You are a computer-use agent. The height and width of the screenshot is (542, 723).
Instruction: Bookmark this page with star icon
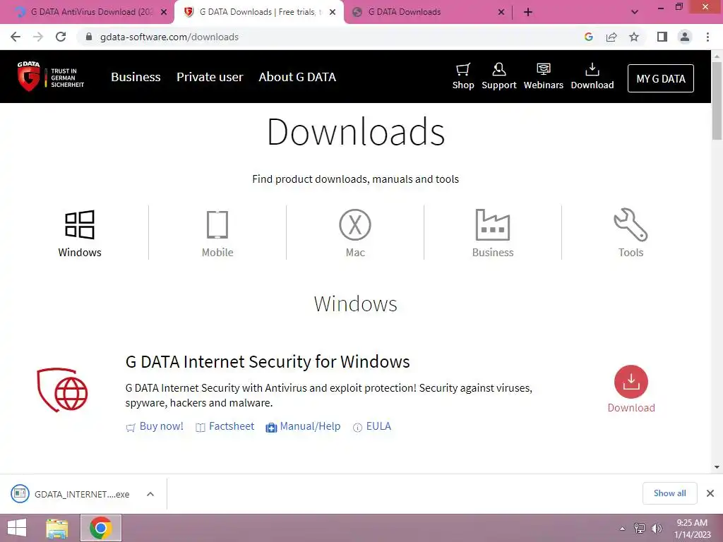pyautogui.click(x=634, y=37)
